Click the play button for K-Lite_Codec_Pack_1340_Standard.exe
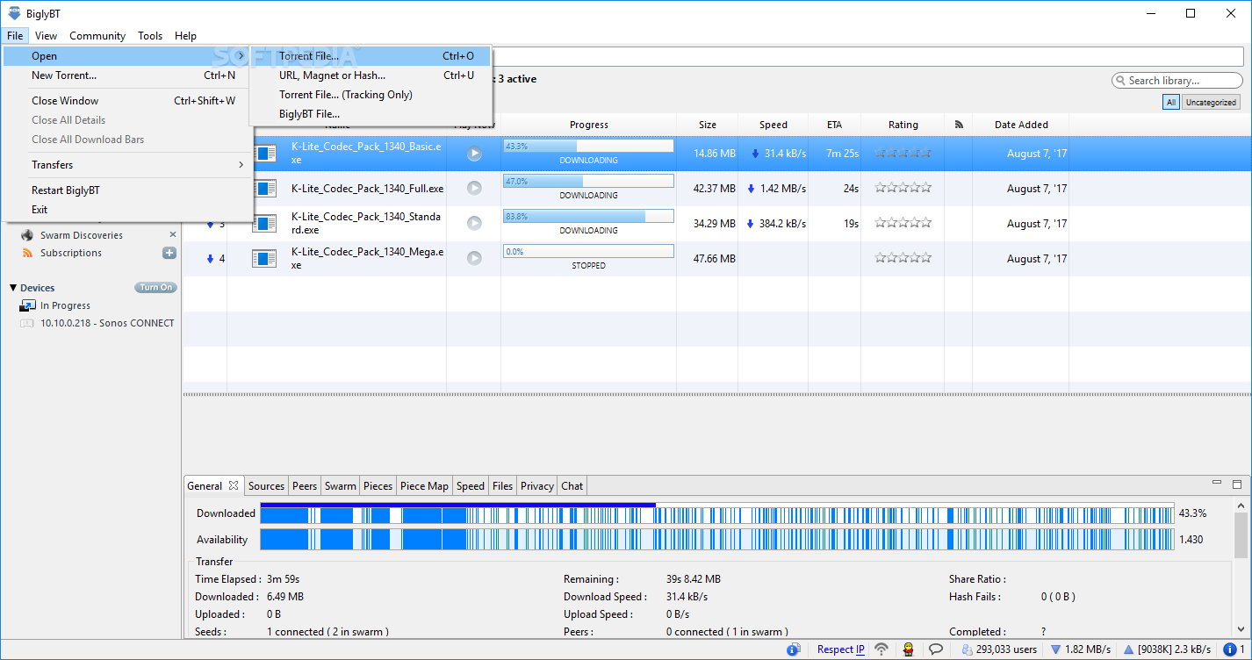The image size is (1252, 660). 474,223
